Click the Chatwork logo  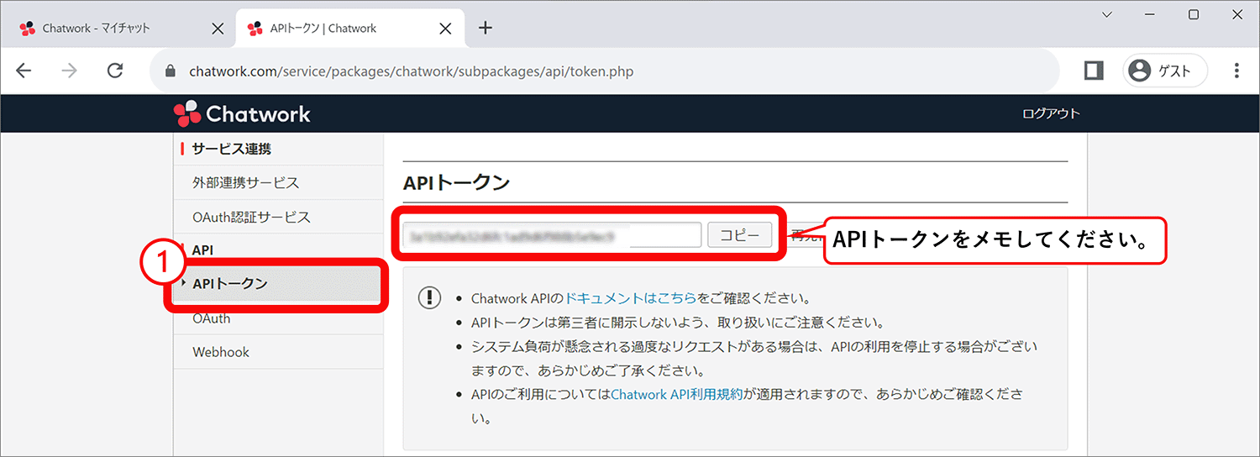pos(242,113)
